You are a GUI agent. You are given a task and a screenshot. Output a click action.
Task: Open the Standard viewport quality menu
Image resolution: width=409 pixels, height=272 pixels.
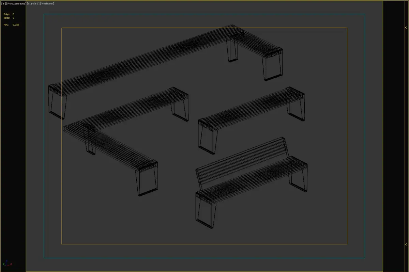(33, 3)
